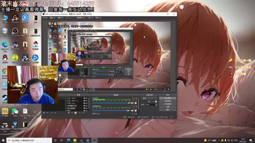
Task: Open source properties gear in Sources panel
Action: [76, 113]
